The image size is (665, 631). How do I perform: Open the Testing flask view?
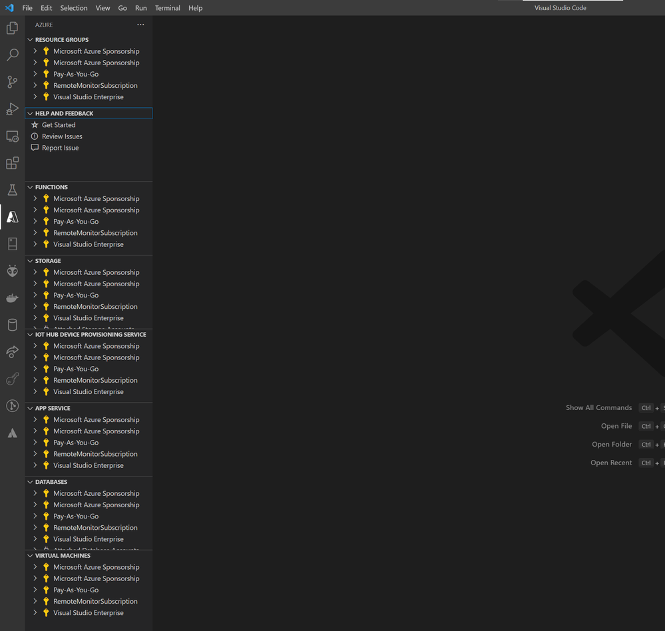click(12, 190)
